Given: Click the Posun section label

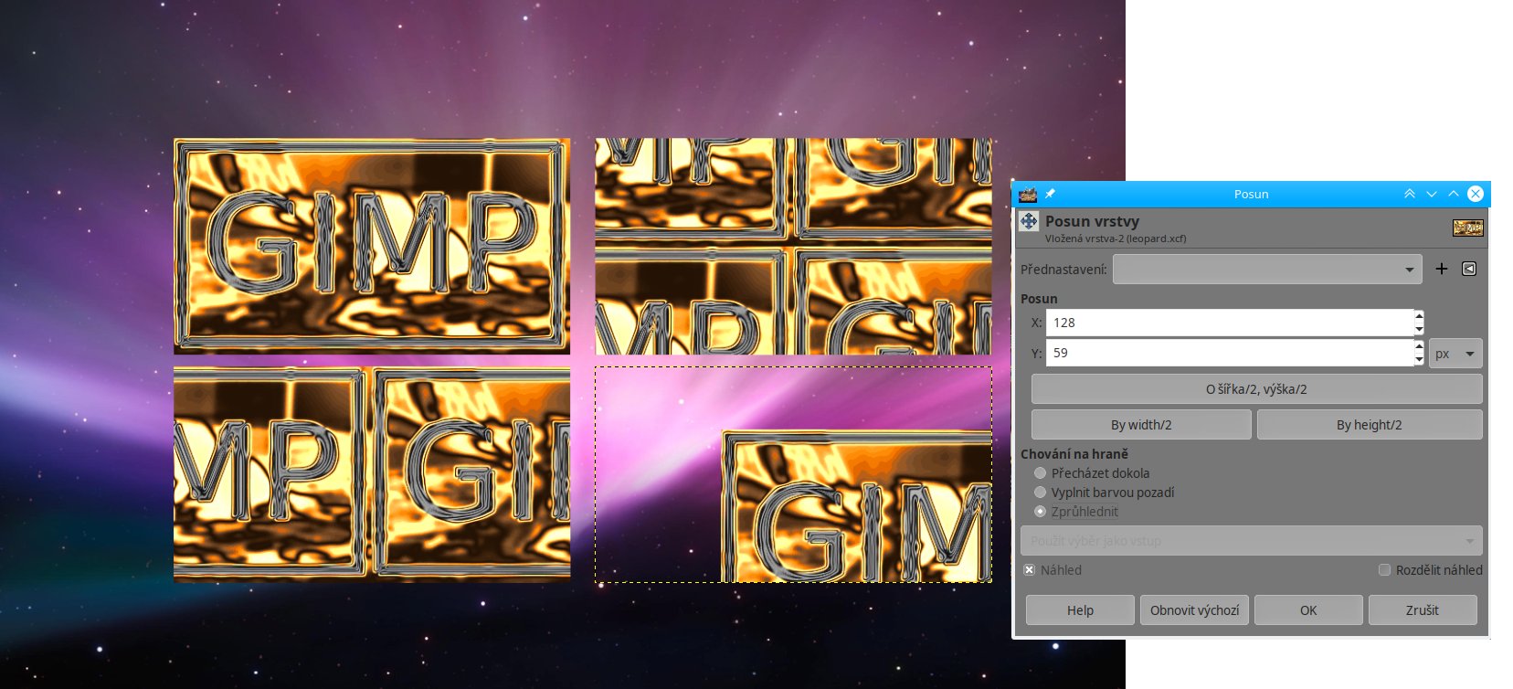Looking at the screenshot, I should click(1039, 299).
